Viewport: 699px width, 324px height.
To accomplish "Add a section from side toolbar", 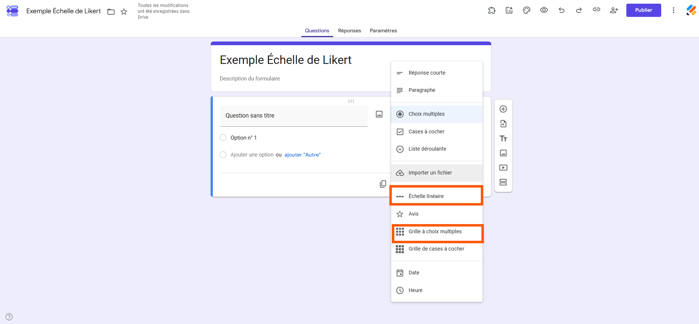I will coord(503,182).
